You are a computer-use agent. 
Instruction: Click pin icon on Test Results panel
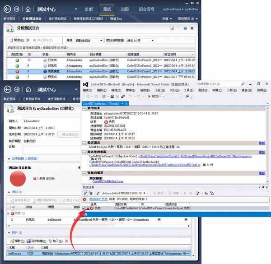pos(263,187)
